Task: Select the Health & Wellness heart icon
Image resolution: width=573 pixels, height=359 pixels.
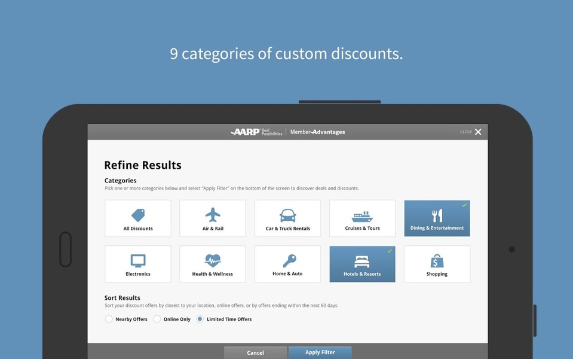Action: tap(213, 260)
